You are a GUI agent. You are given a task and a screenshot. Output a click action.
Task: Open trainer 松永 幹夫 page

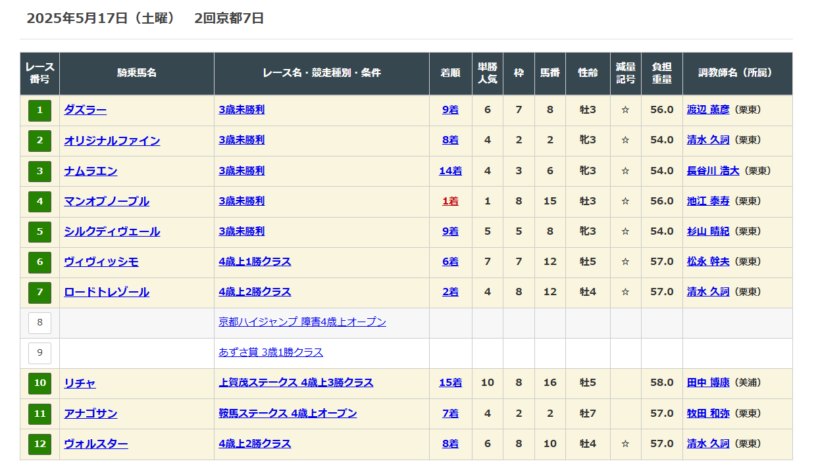(708, 262)
